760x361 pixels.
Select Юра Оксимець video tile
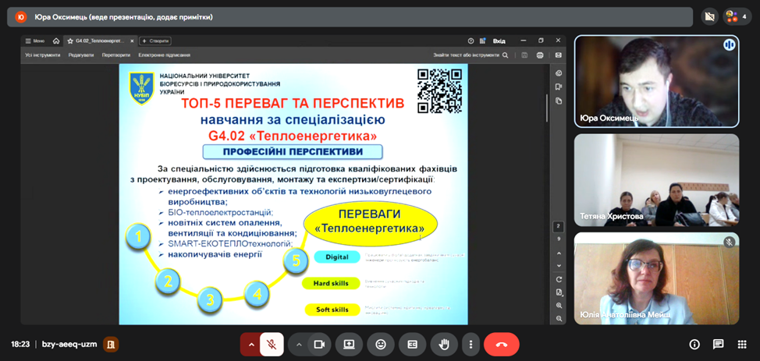[657, 81]
